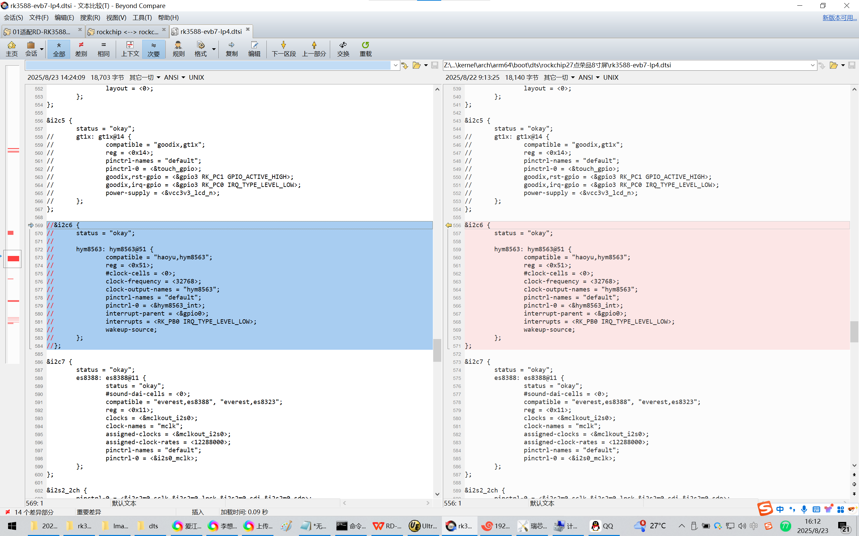Image resolution: width=859 pixels, height=536 pixels.
Task: Expand the right pane ANSI encoding dropdown
Action: click(589, 77)
